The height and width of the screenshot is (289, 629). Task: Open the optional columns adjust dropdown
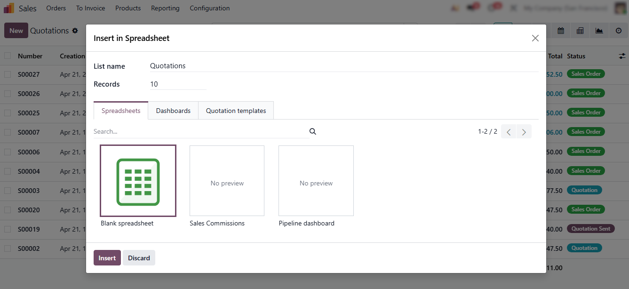621,56
